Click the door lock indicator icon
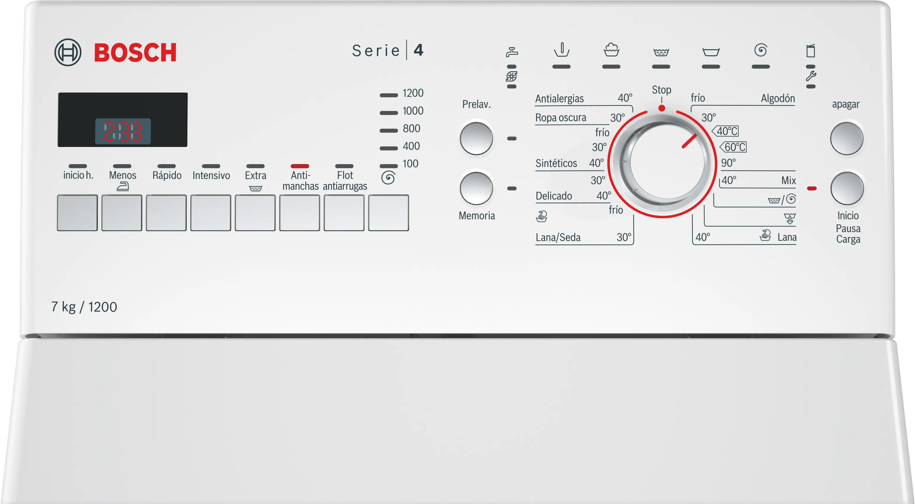 point(811,51)
